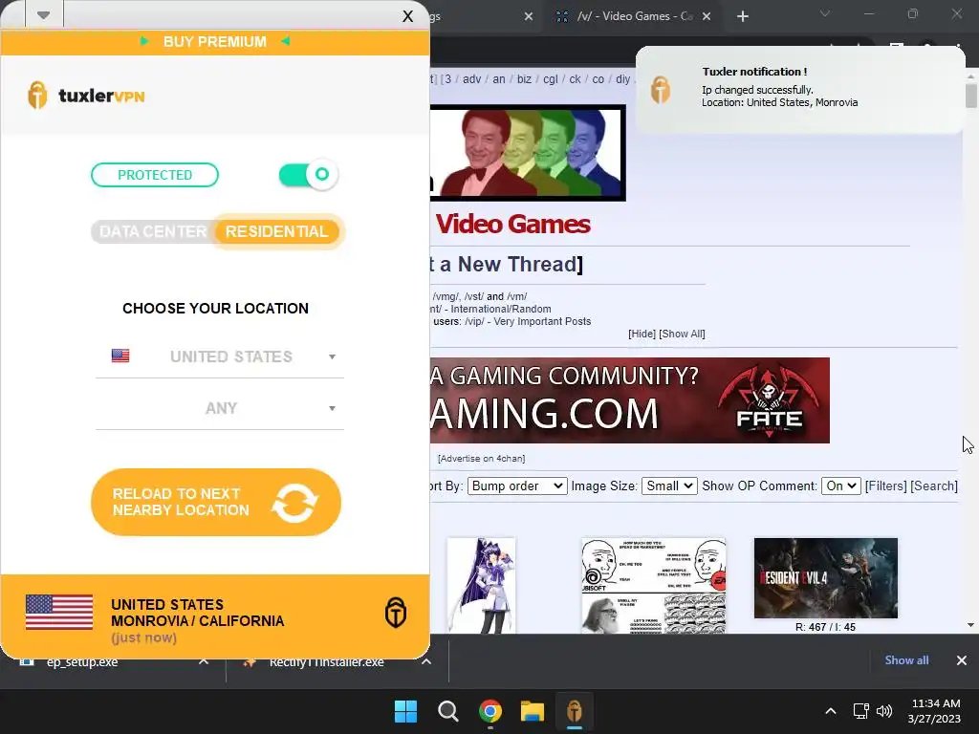Image resolution: width=979 pixels, height=734 pixels.
Task: Open Windows Search from taskbar
Action: click(x=447, y=711)
